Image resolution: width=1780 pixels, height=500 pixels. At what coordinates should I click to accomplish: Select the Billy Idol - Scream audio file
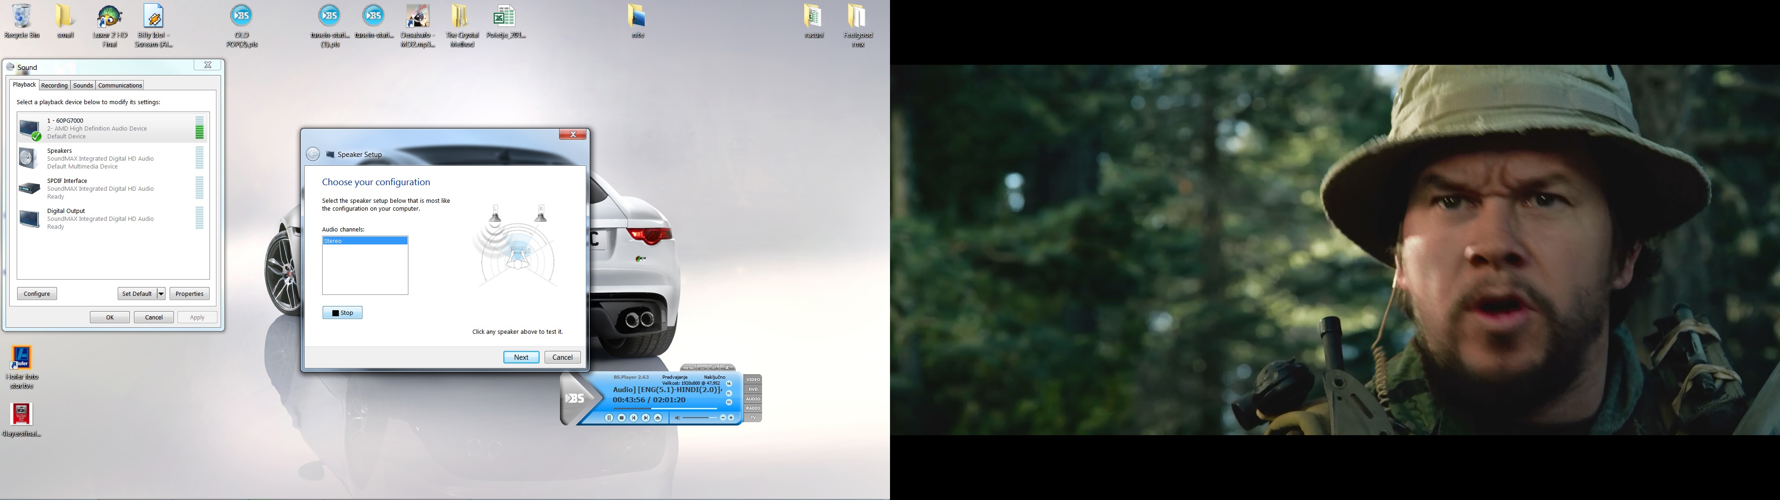(153, 25)
